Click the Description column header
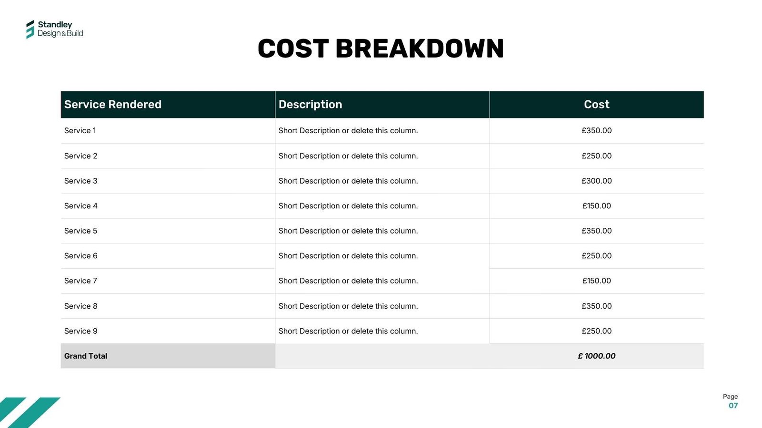 coord(310,105)
